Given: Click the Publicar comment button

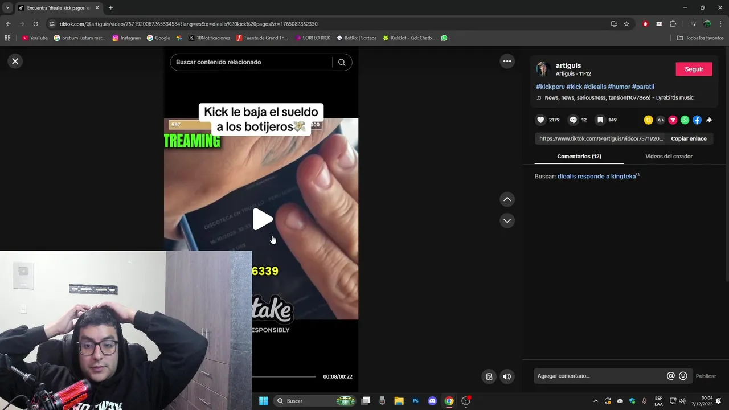Looking at the screenshot, I should pos(706,376).
